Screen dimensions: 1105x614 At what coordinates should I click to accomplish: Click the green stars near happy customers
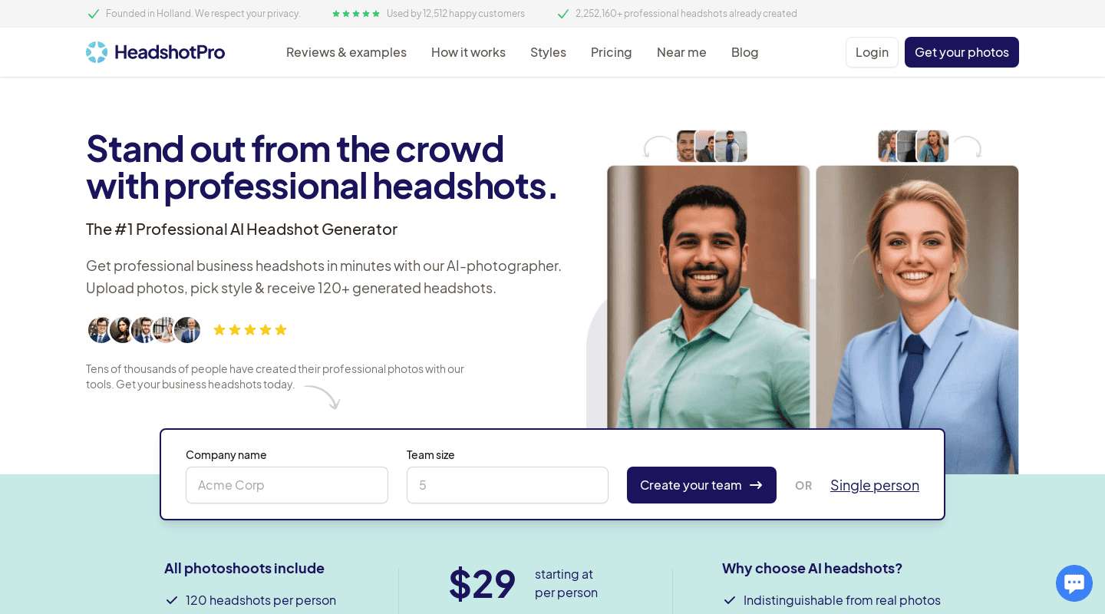click(x=356, y=14)
